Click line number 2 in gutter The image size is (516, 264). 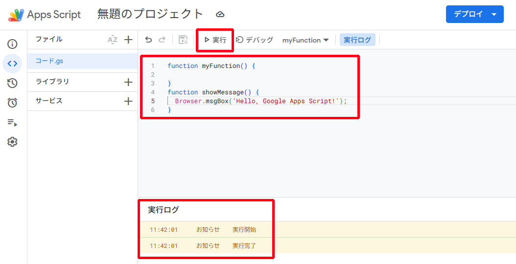(153, 75)
